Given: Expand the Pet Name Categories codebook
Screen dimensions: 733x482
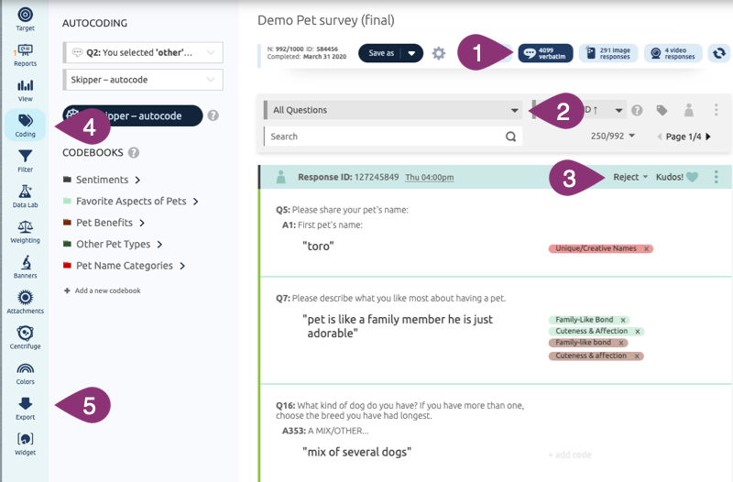Looking at the screenshot, I should (x=182, y=266).
